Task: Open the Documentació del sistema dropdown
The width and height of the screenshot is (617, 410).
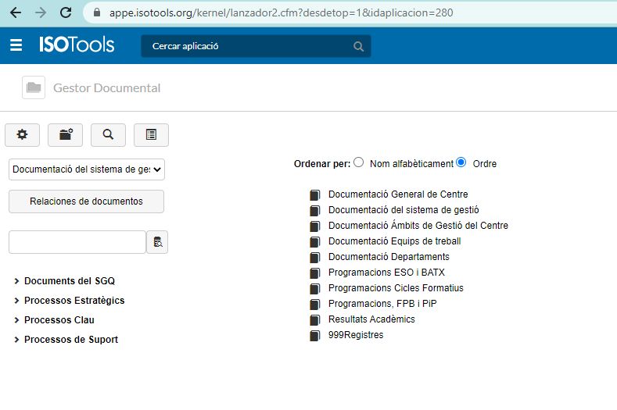Action: pos(87,169)
